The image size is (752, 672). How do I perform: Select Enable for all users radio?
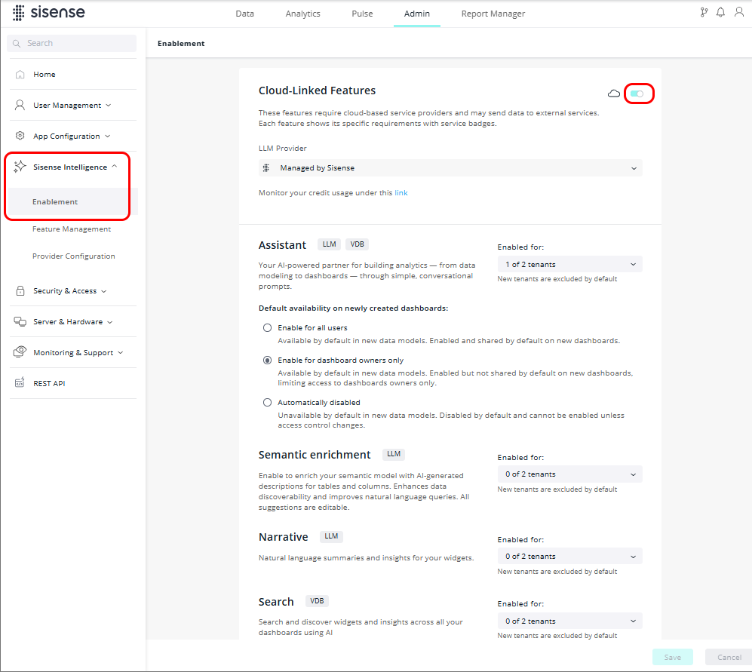(267, 327)
